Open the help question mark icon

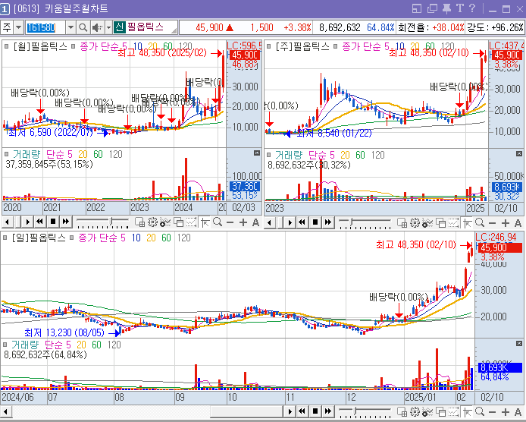472,8
